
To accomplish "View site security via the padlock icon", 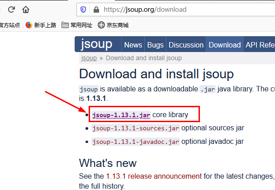I will click(x=96, y=9).
